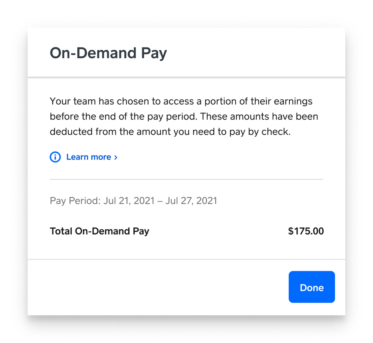Viewport: 373px width, 343px height.
Task: Click the info circle icon
Action: click(55, 157)
